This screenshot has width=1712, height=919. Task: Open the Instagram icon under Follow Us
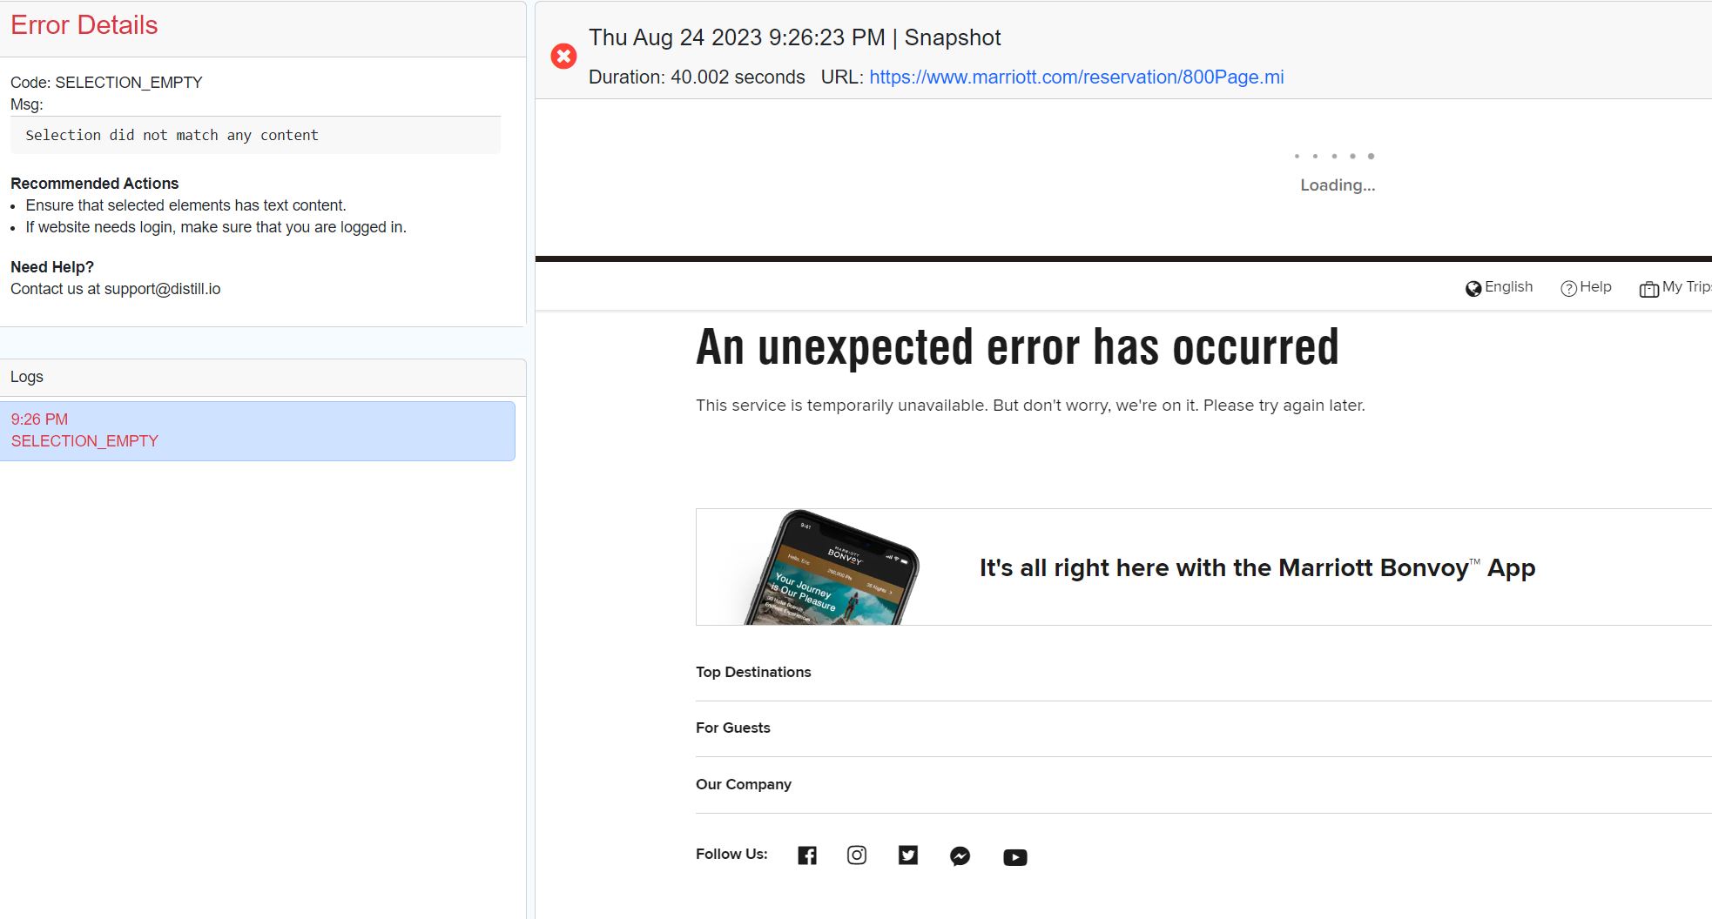pos(857,855)
